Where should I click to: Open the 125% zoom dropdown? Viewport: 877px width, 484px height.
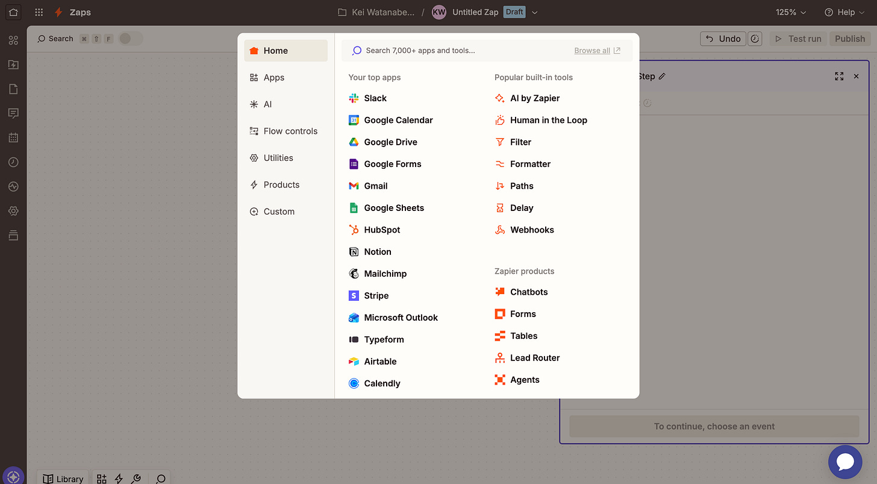click(790, 12)
